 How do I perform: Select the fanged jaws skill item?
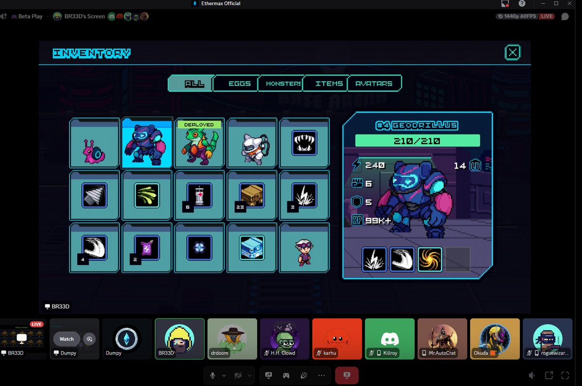pos(304,143)
